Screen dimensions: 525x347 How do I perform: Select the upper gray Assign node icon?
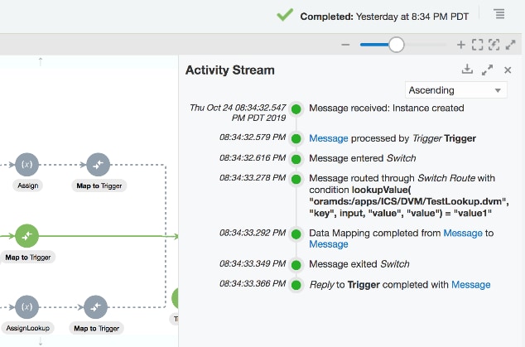point(26,165)
